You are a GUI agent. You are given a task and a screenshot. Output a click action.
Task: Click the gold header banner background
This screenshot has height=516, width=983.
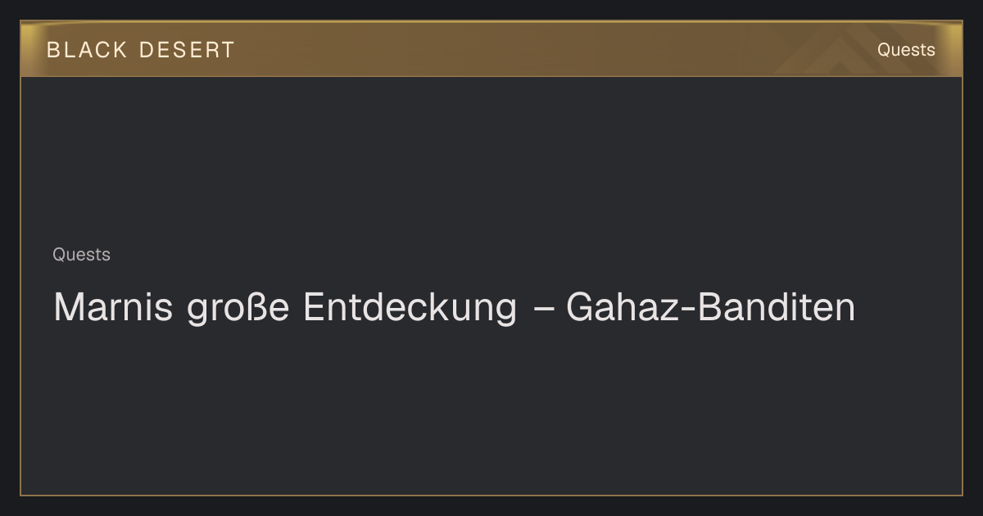click(491, 49)
